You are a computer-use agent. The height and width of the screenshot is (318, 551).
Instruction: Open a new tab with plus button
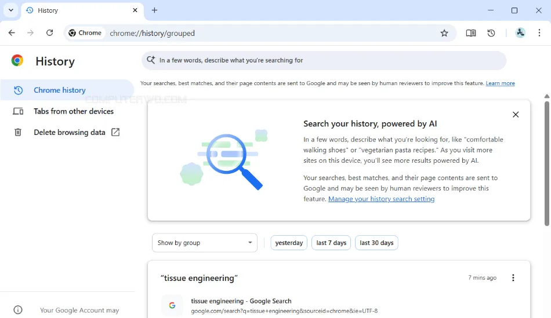point(154,10)
